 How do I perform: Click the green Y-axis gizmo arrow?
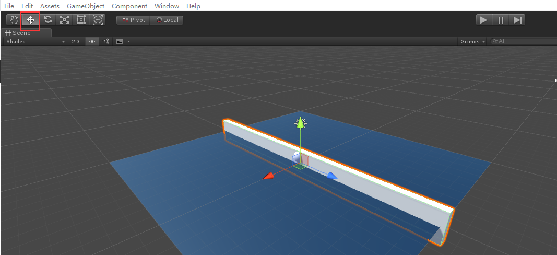tap(301, 123)
